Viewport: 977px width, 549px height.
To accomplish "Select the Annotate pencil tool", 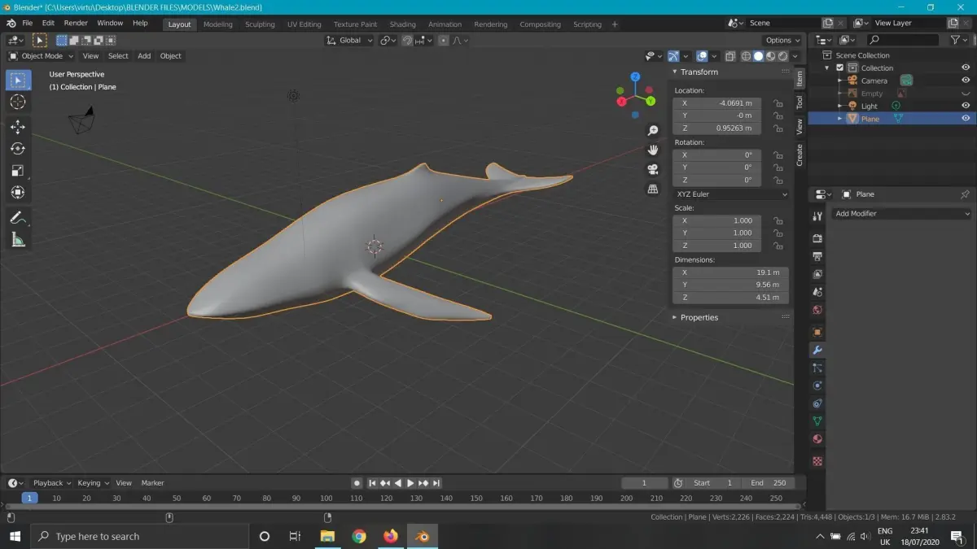I will pyautogui.click(x=18, y=217).
